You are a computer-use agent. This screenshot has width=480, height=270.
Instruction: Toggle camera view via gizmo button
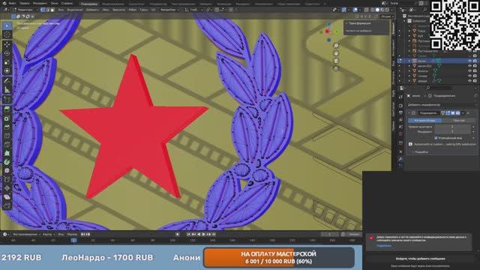336,61
